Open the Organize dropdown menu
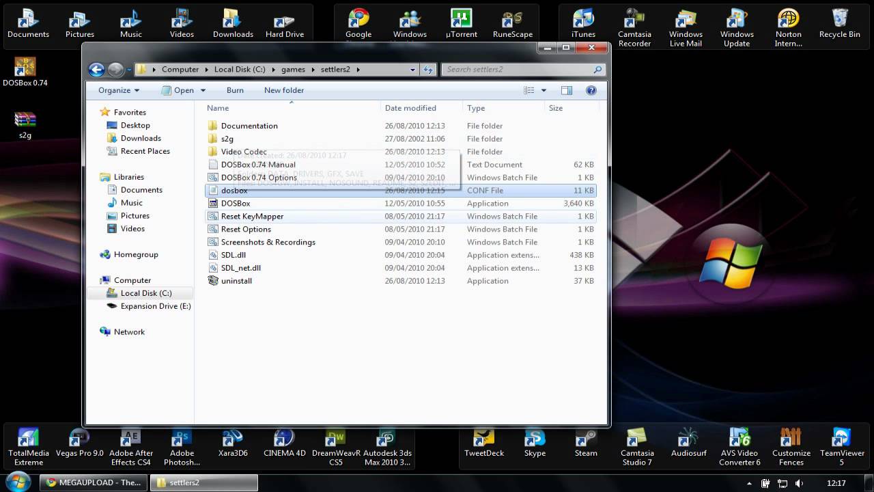 tap(118, 90)
